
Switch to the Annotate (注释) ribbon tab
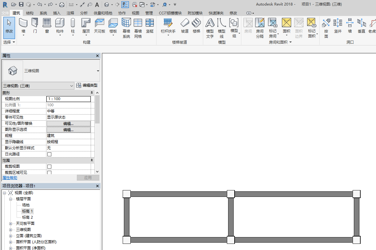70,13
